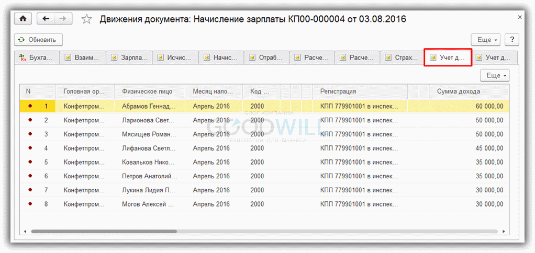Sort by the Сумма дохода column header

(x=458, y=91)
